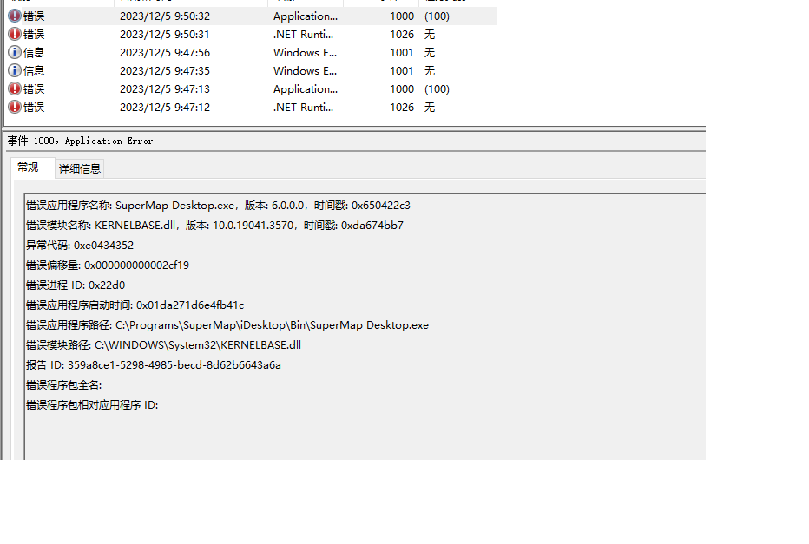Screen dimensions: 809x544
Task: Click event ID 1026 in 9:47:12 row
Action: (x=402, y=108)
